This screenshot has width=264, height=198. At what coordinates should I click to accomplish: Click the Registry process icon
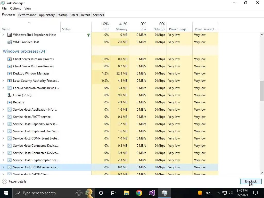click(x=10, y=102)
